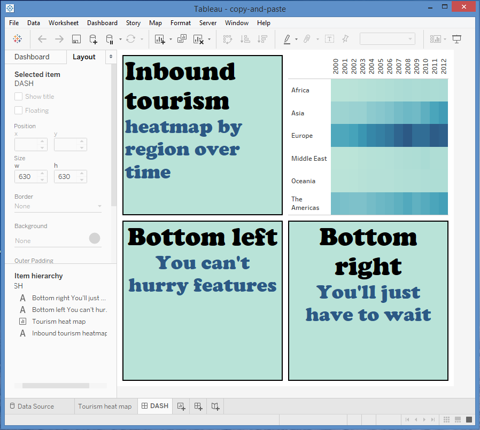
Task: Open the pane options dropdown beside Layout
Action: point(111,57)
